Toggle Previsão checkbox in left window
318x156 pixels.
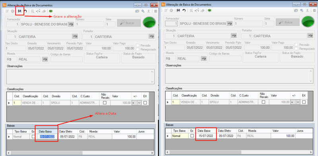138,45
